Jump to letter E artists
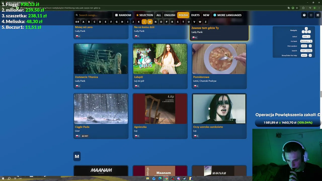 (x=105, y=22)
